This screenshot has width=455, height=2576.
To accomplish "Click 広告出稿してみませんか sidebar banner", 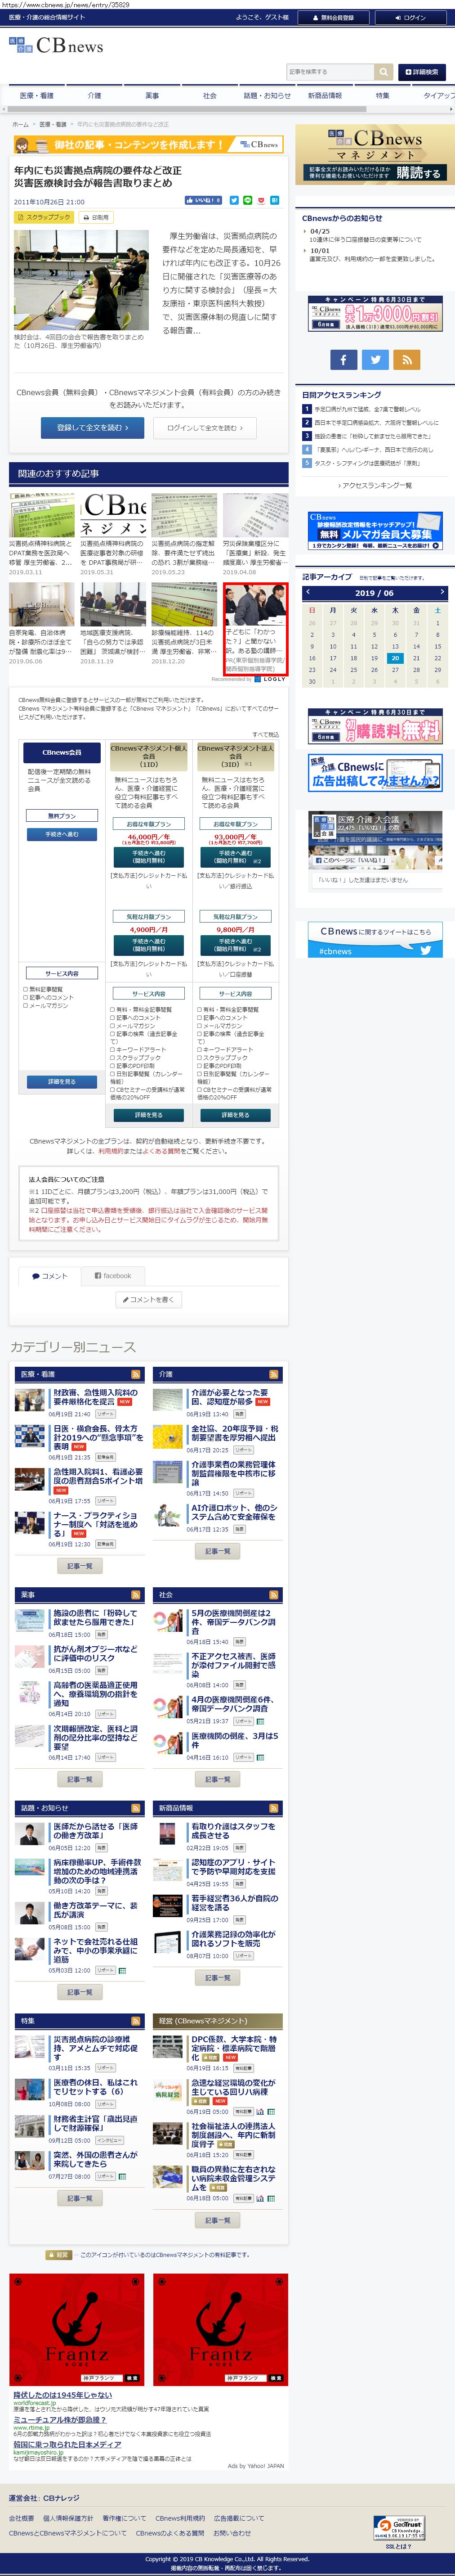I will pos(375,773).
